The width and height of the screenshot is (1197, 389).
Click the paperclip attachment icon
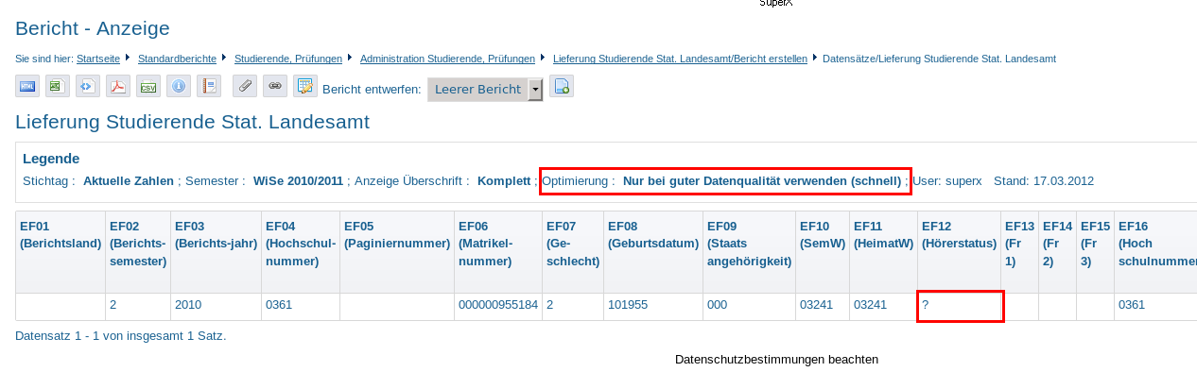[245, 86]
